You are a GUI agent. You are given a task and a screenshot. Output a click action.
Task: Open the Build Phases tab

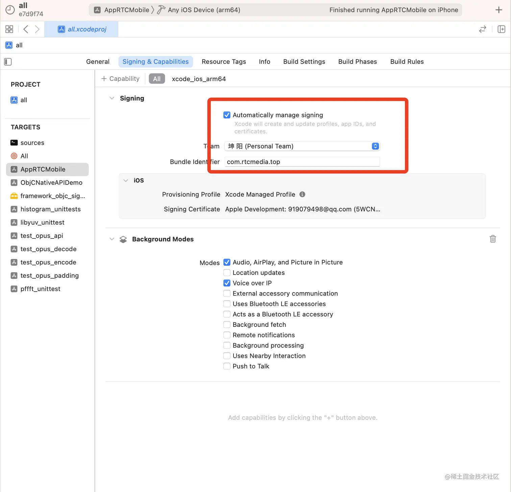coord(358,62)
